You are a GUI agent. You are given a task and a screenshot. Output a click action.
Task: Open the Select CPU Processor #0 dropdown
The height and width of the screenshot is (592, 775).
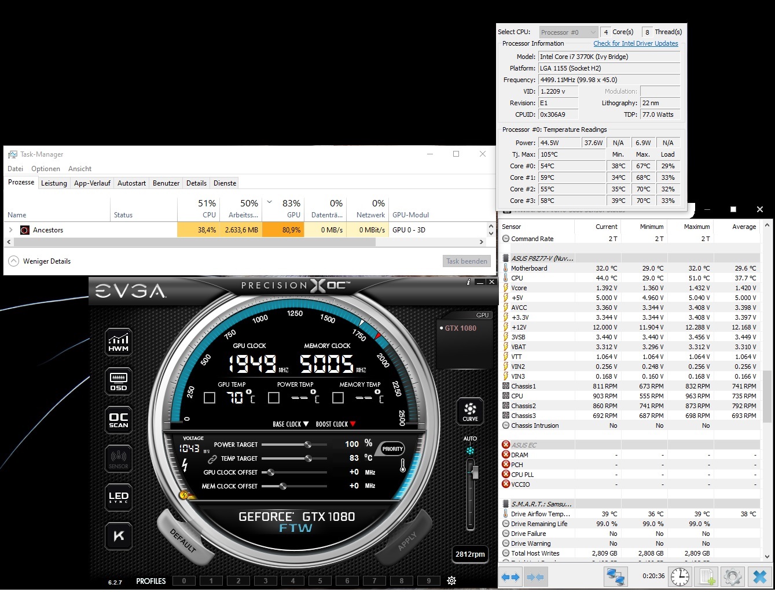point(568,32)
